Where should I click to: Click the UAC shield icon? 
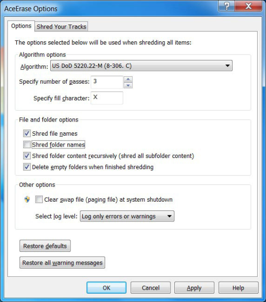pos(27,199)
